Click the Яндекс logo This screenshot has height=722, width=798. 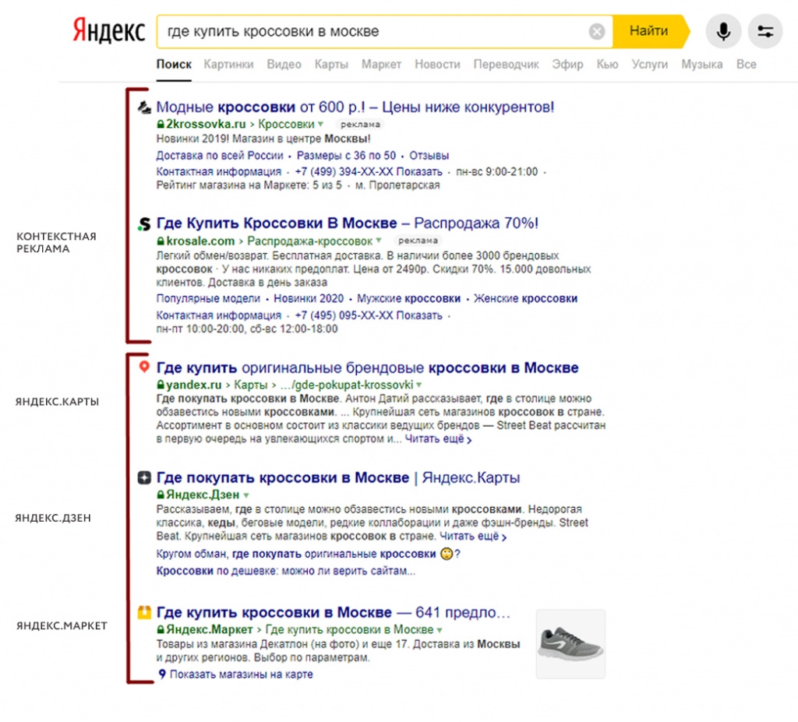(109, 30)
